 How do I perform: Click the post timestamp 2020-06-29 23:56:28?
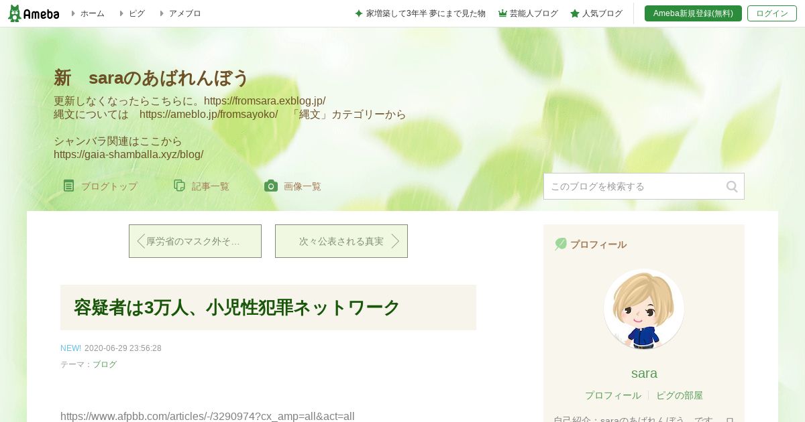pyautogui.click(x=123, y=348)
